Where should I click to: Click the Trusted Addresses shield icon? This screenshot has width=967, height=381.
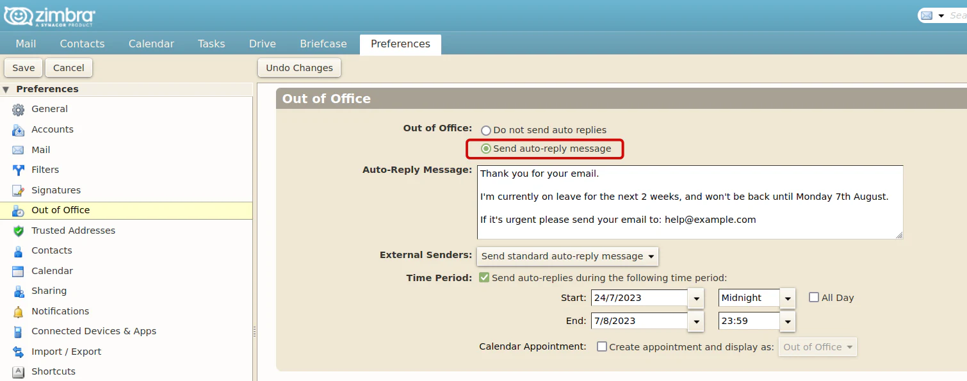click(19, 231)
